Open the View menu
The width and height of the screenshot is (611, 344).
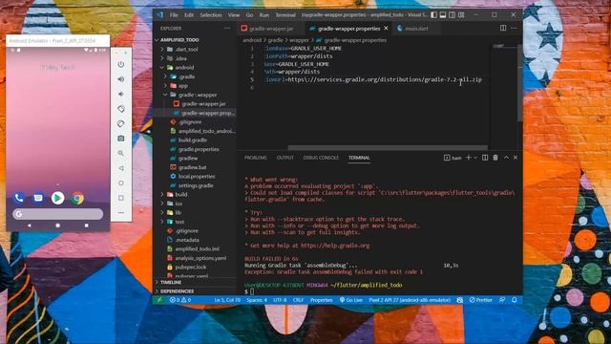(234, 15)
